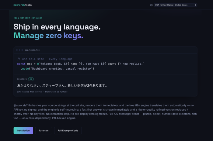Click the globe icon beside locale selector
Image resolution: width=213 pixels, height=141 pixels.
click(151, 5)
